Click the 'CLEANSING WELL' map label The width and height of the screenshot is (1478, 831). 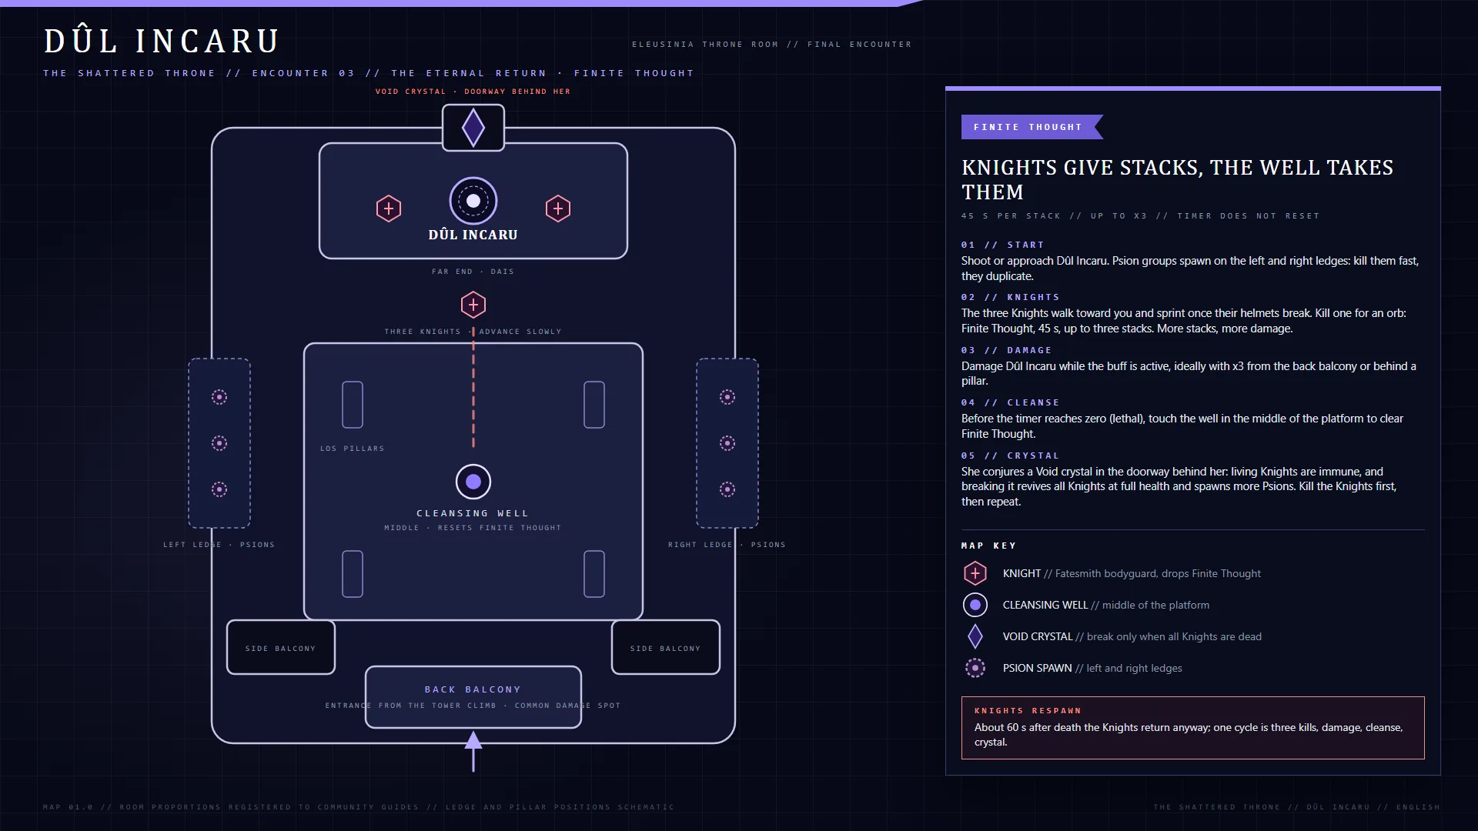coord(473,513)
